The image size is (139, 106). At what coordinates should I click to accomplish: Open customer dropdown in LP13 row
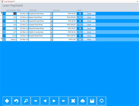(51, 36)
